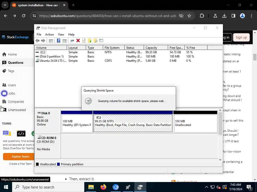The image size is (257, 192).
Task: Open the browser Extensions puzzle icon
Action: coord(202,16)
